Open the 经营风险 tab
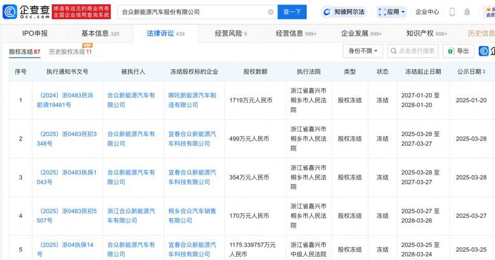Viewport: 495px width, 260px height. 231,33
